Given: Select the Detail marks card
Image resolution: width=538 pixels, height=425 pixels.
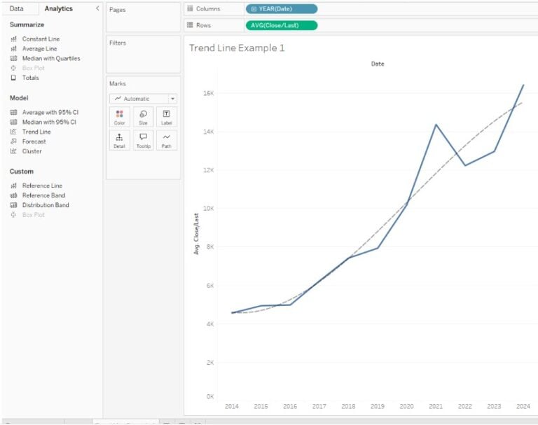Looking at the screenshot, I should coord(120,140).
